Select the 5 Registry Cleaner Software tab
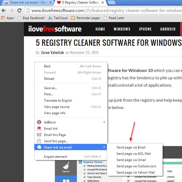Screen dimensions: 182x182 (x=81, y=2)
